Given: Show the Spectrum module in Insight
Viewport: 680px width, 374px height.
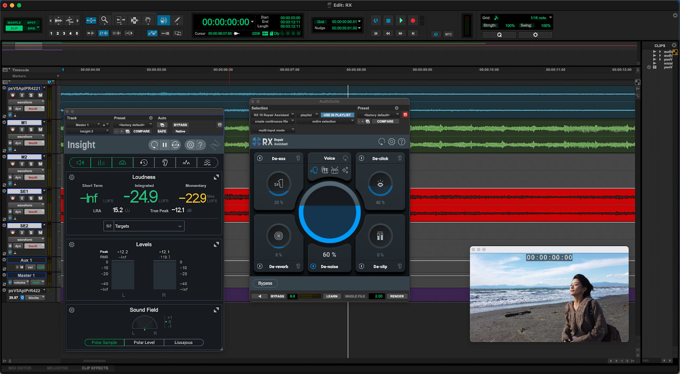Looking at the screenshot, I should point(186,162).
